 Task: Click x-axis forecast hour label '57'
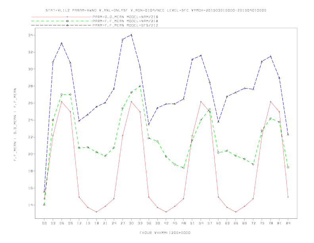point(210,223)
